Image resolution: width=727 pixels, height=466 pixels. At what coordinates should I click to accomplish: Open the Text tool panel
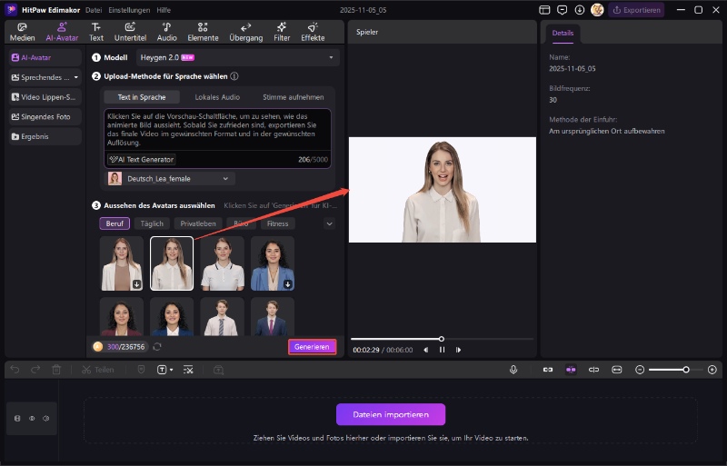click(x=96, y=32)
